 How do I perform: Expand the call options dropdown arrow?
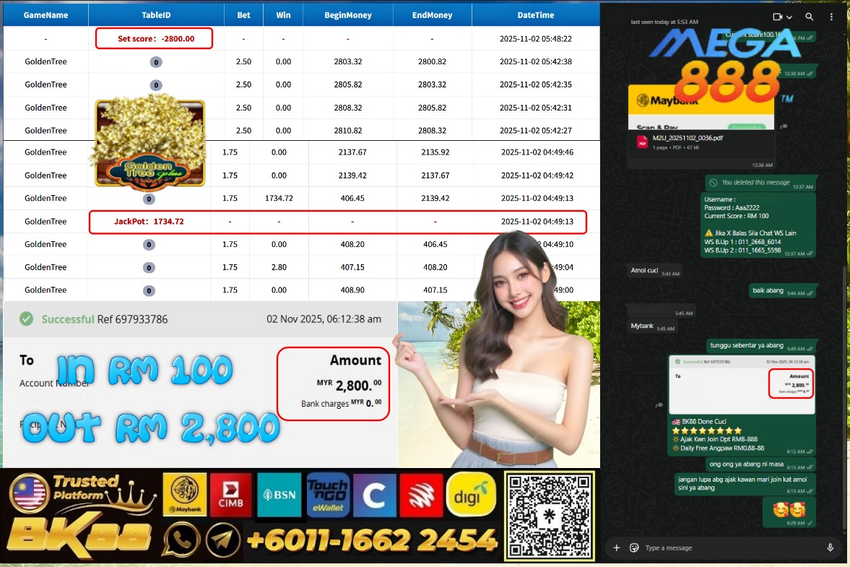pyautogui.click(x=789, y=17)
